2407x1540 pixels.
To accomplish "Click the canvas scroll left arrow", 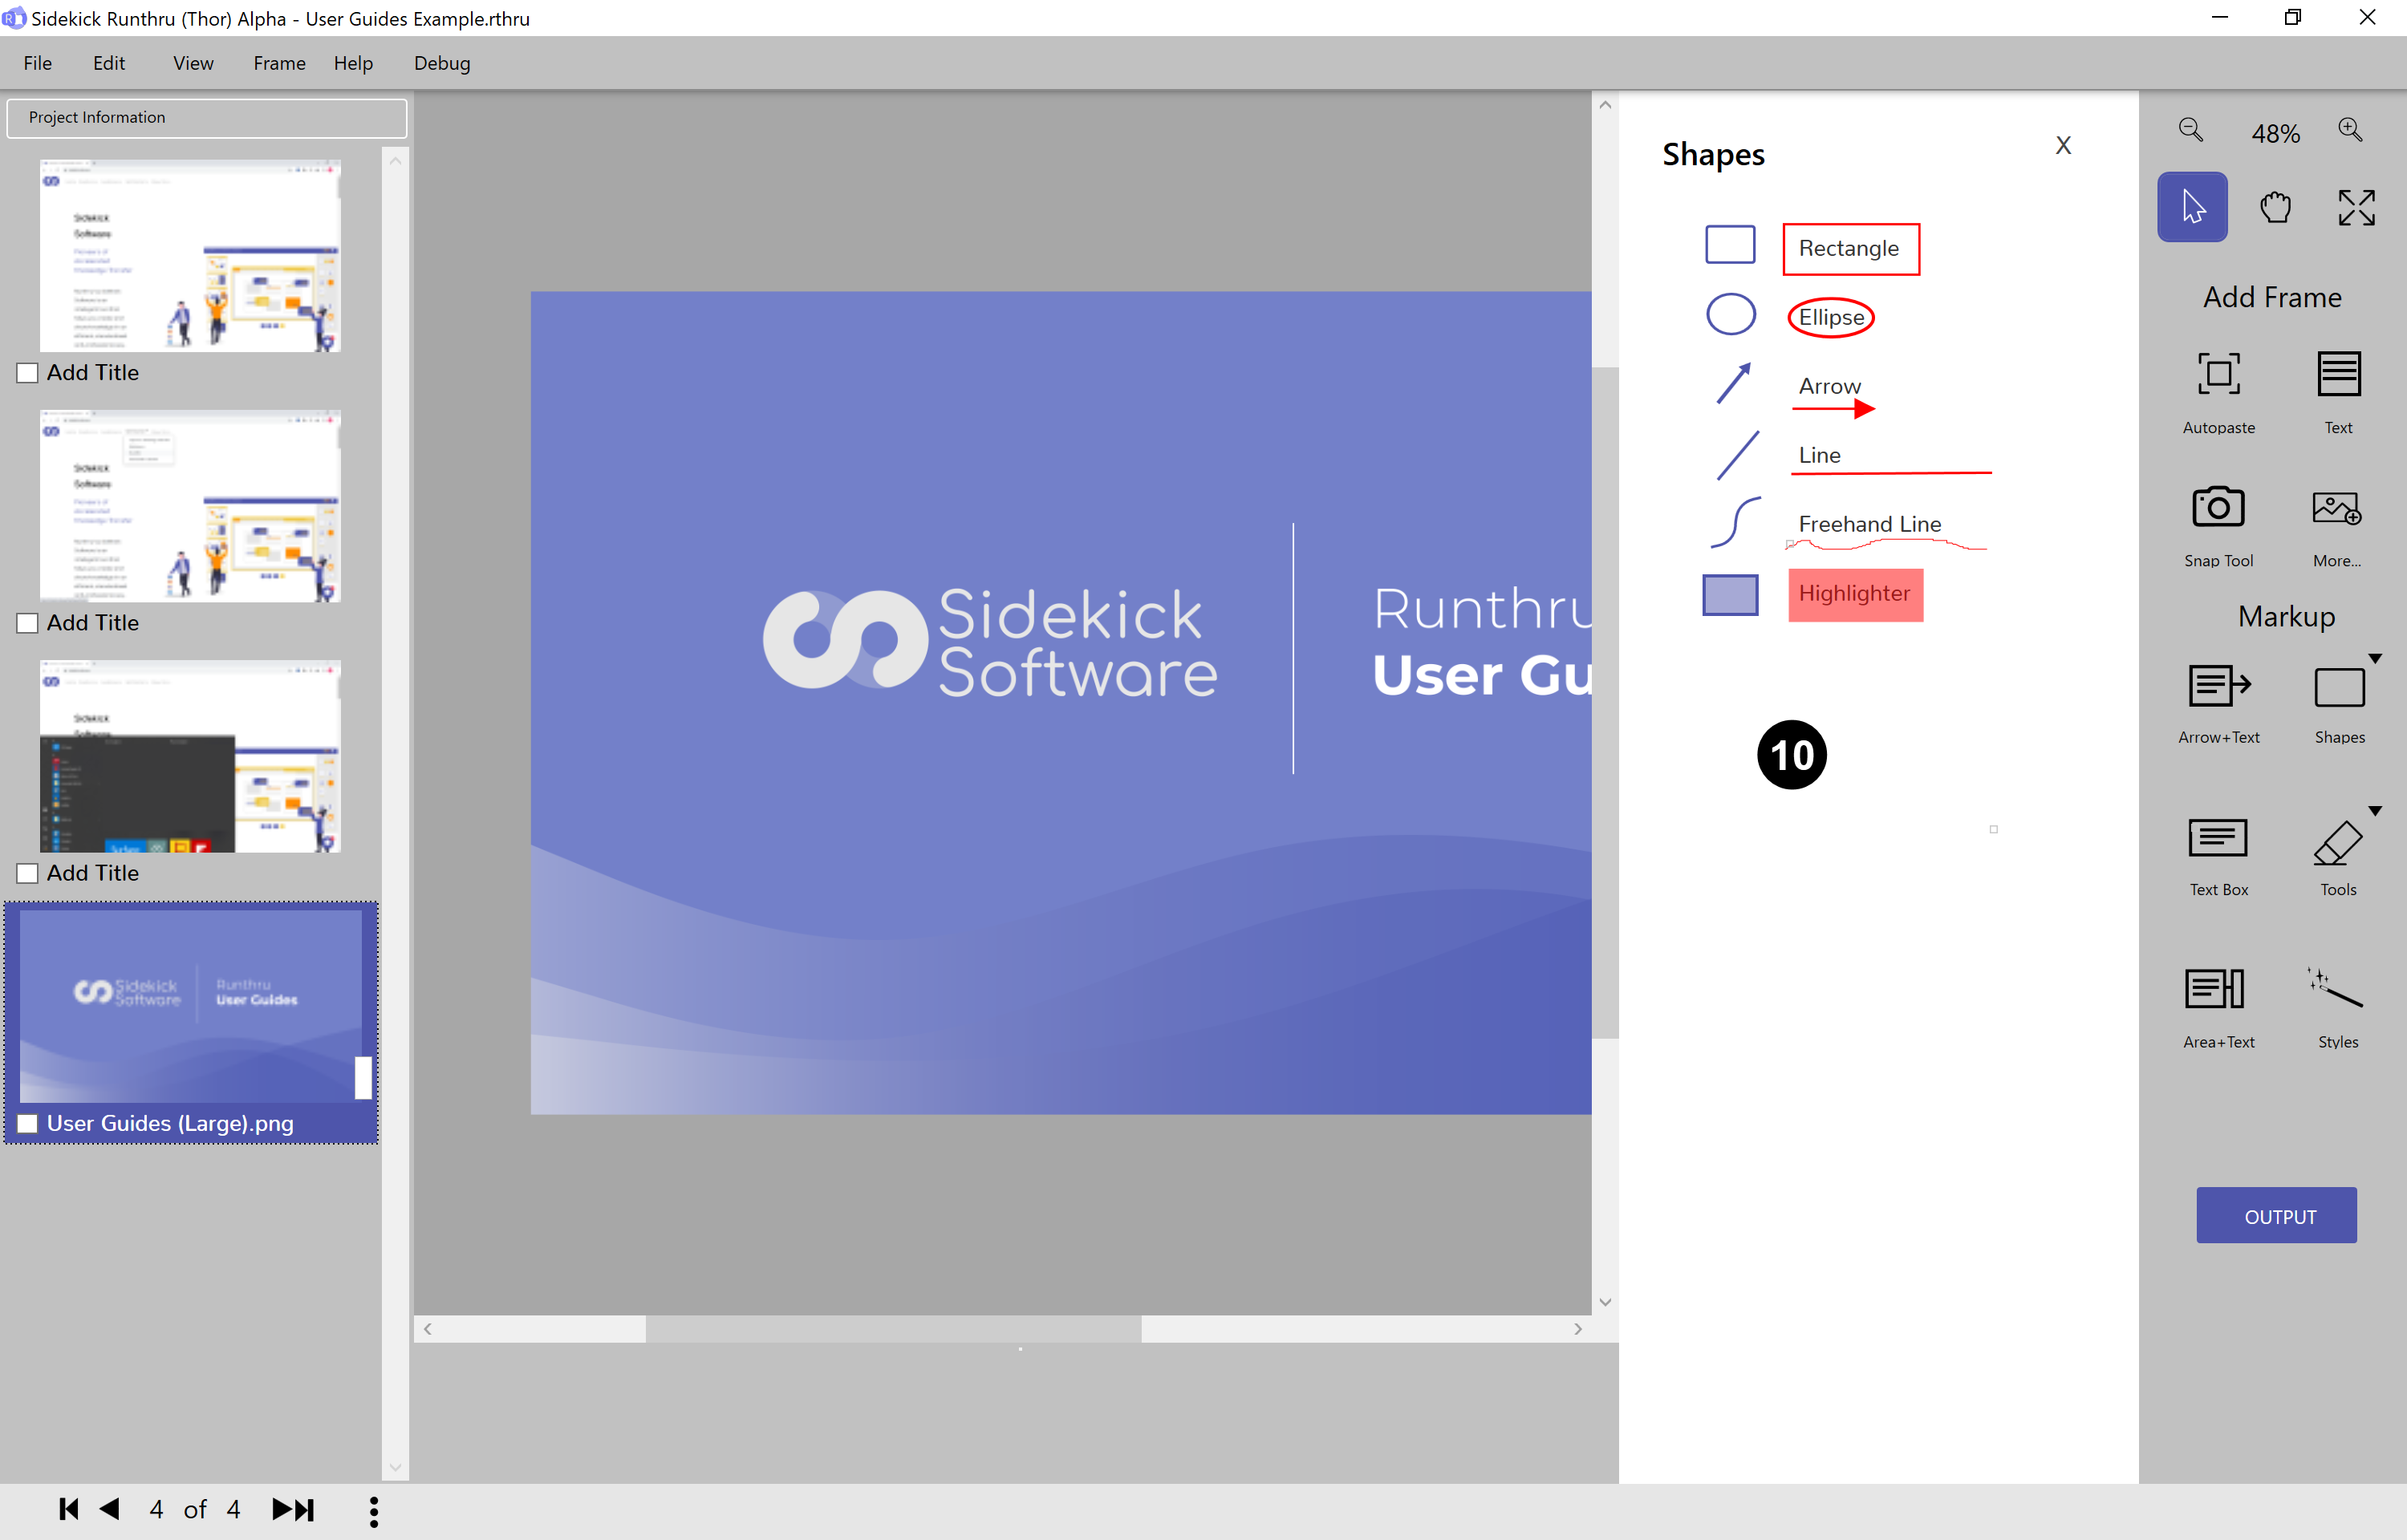I will coord(428,1329).
